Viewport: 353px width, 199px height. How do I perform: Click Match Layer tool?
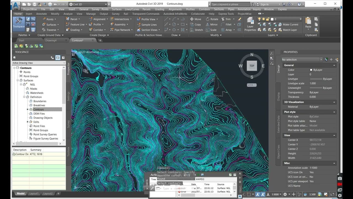pos(288,30)
